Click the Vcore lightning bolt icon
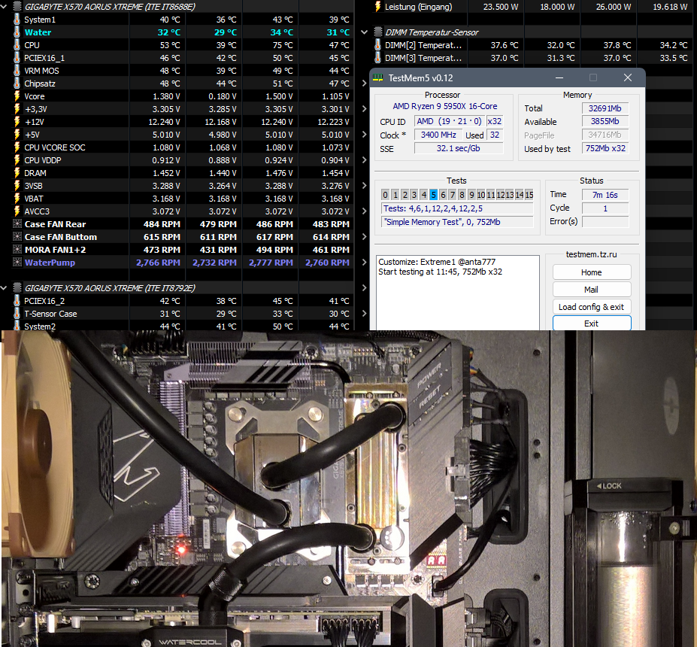The image size is (697, 647). 17,96
